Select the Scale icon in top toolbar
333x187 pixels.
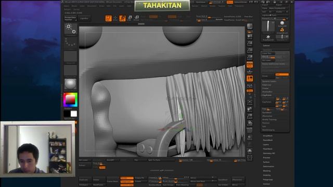[130, 18]
